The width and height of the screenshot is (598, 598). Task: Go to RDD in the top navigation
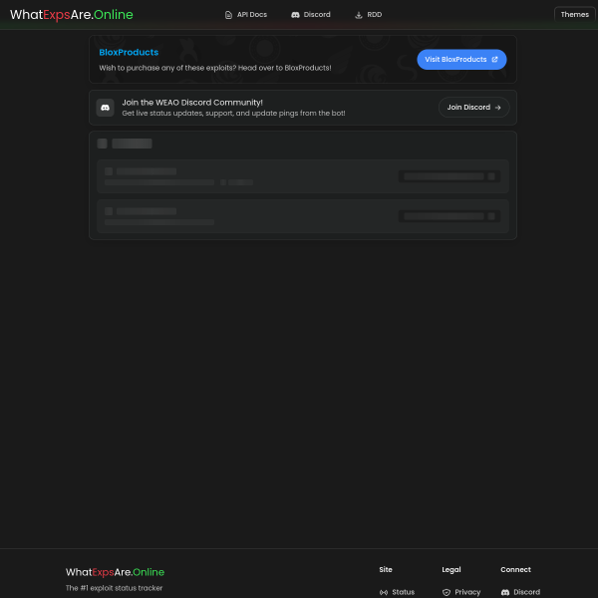tap(374, 15)
